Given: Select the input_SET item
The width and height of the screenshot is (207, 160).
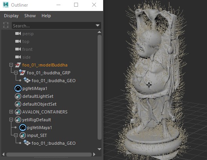Looking at the screenshot, I should click(x=37, y=135).
